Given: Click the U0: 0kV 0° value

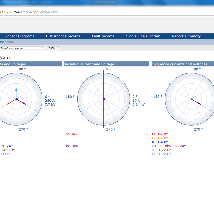Looking at the screenshot, I should coord(161,154).
